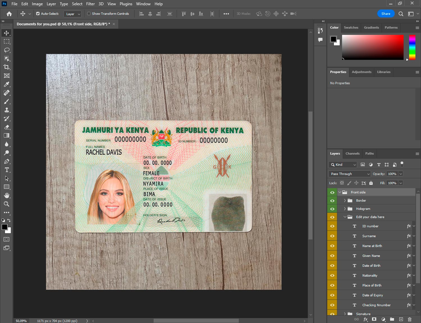The image size is (421, 323).
Task: Switch to the Channels tab
Action: point(352,154)
